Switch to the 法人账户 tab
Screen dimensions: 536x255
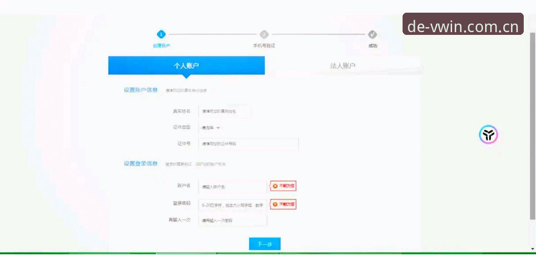tap(343, 66)
